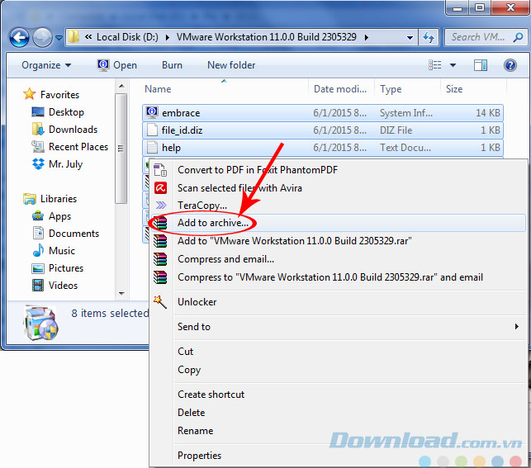Viewport: 531px width, 468px height.
Task: Click the New folder button
Action: 231,65
